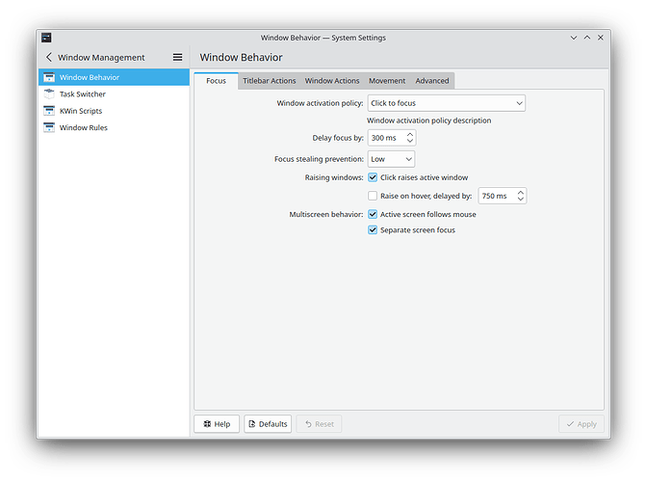Open the Advanced tab
Screen dimensions: 646x482
coord(432,81)
